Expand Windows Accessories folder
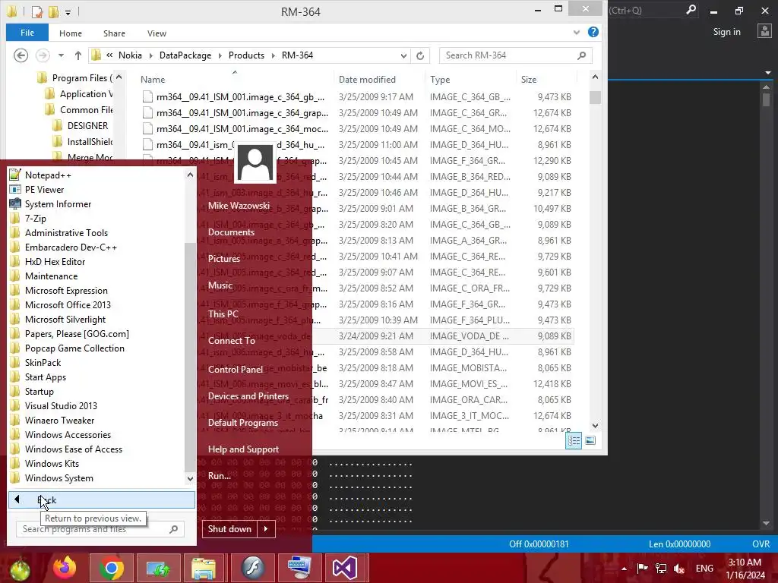This screenshot has height=583, width=778. click(x=68, y=434)
